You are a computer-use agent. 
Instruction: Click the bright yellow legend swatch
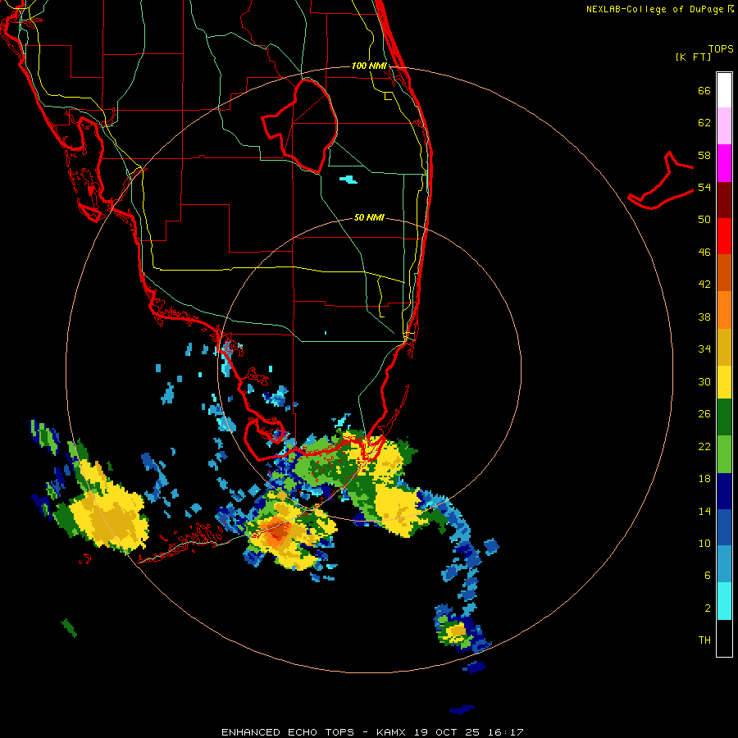tap(724, 382)
